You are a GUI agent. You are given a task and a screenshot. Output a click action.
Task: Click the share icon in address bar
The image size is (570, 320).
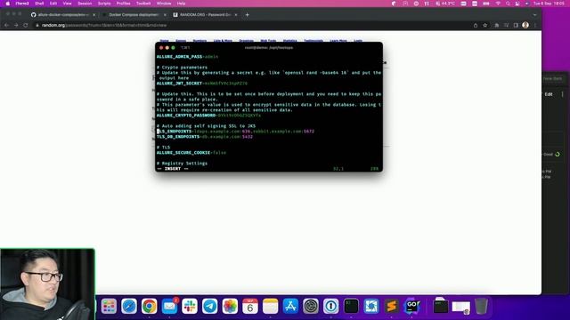click(476, 25)
